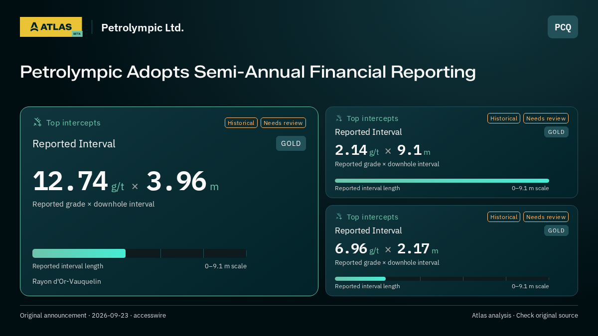Click the 2.14 g/t grade value
The height and width of the screenshot is (336, 598).
tap(357, 150)
